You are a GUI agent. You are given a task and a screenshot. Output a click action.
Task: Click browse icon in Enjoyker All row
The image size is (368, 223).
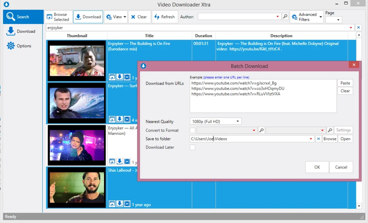[x=112, y=161]
